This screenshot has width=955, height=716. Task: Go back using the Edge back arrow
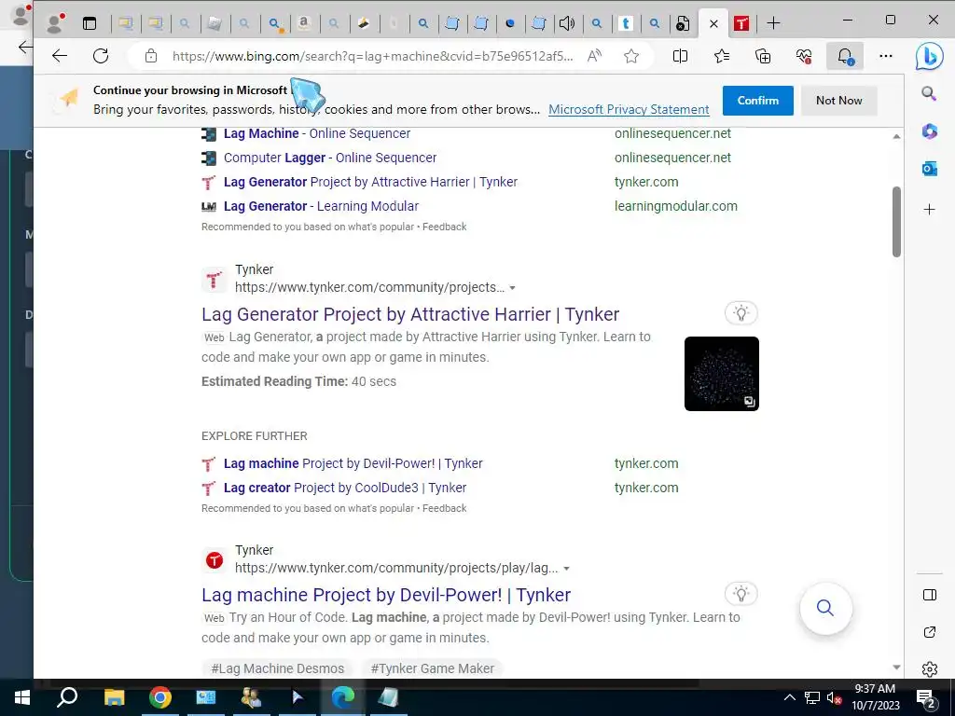pyautogui.click(x=59, y=56)
